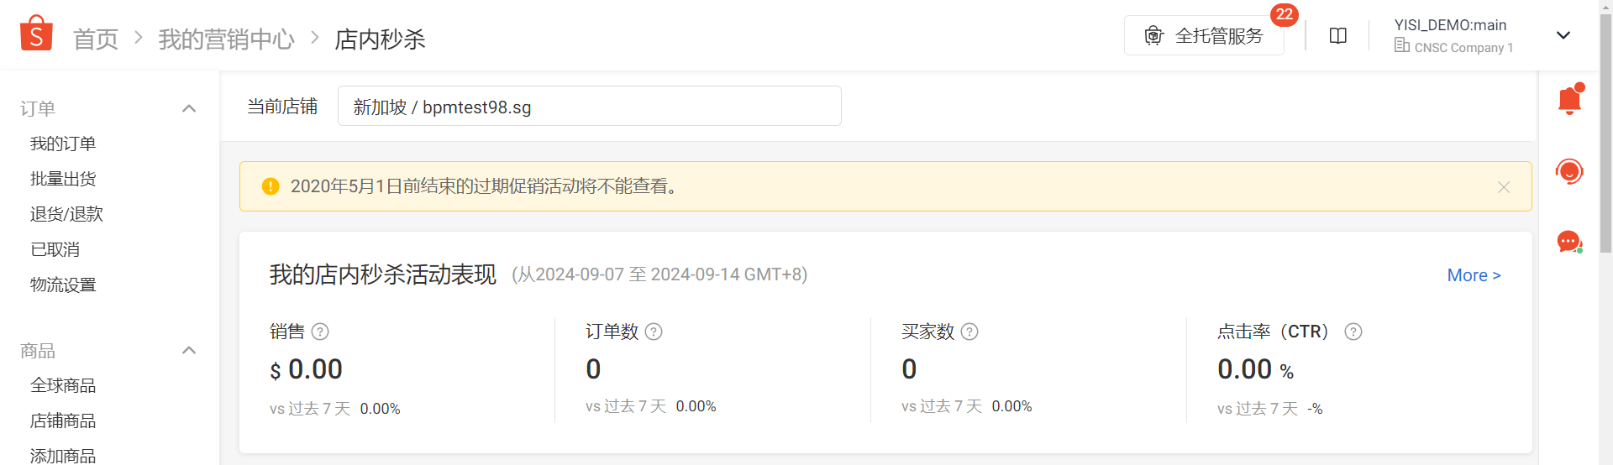This screenshot has height=465, width=1613.
Task: Expand the YISI_DEMO:main account dropdown
Action: (1563, 35)
